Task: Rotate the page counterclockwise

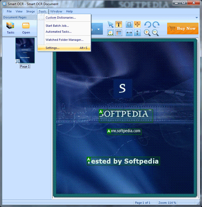Action: click(148, 24)
